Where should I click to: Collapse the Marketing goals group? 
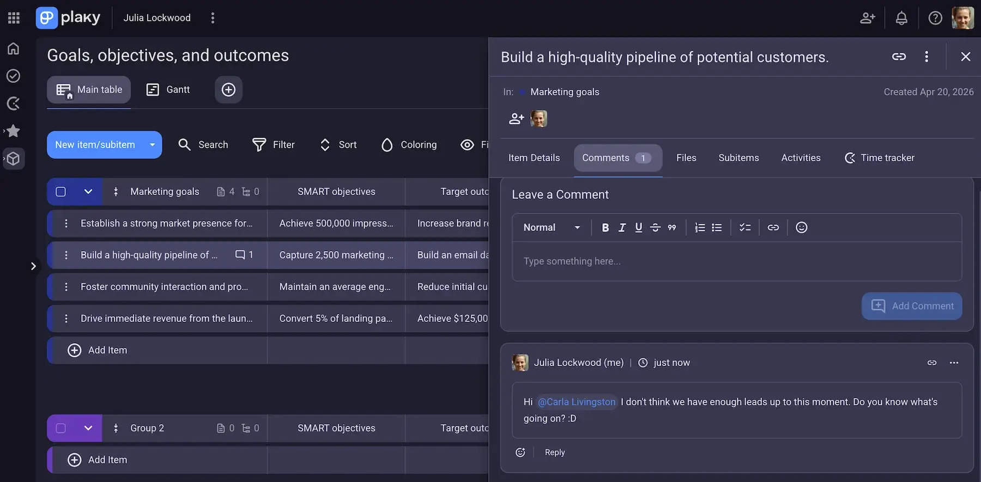click(x=88, y=192)
